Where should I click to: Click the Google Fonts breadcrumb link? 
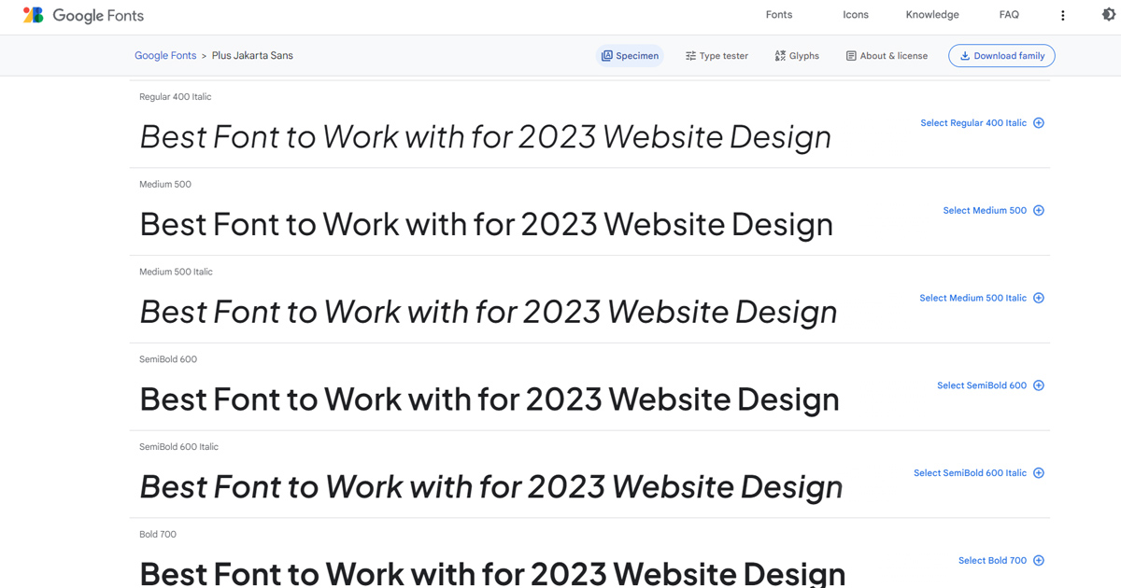(165, 56)
